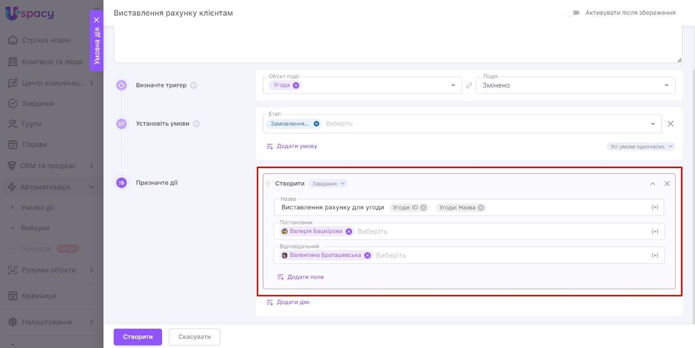Viewport: 695px width, 348px height.
Task: Open the 'Завдання' action type dropdown
Action: (x=328, y=184)
